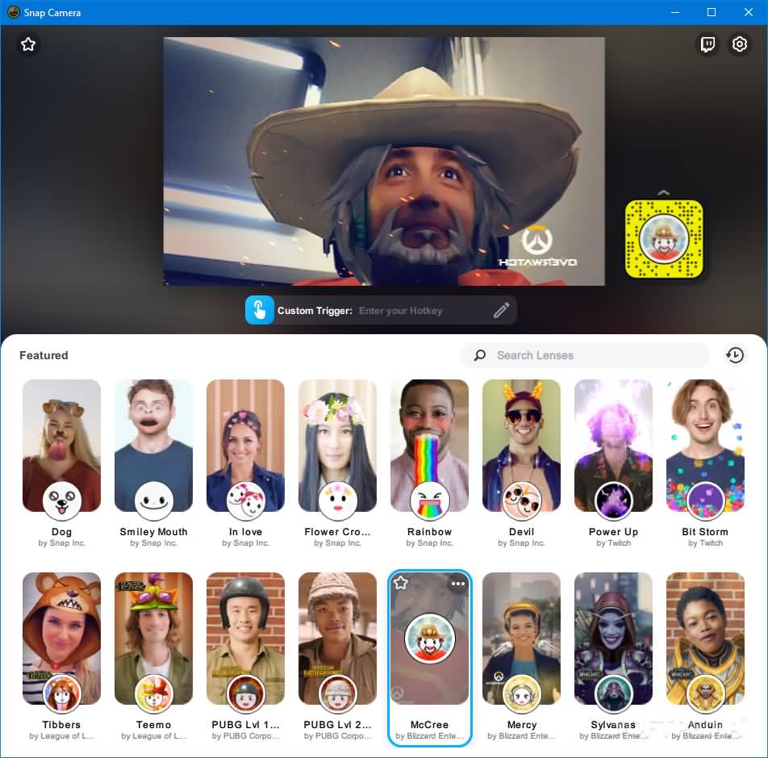Click 'by Twitch' under Bit Storm

705,543
